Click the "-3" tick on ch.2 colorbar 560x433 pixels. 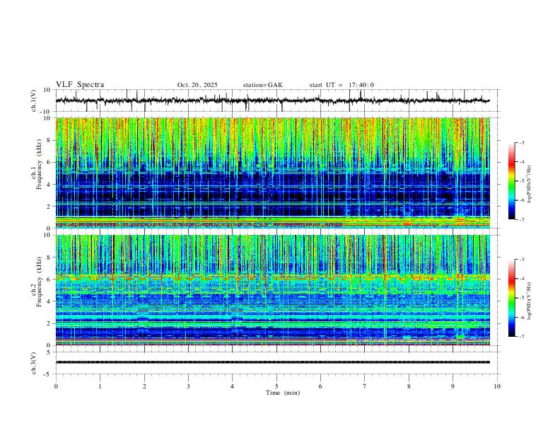(521, 260)
